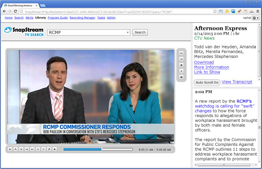Click the browser reload icon
This screenshot has height=169, width=262.
point(16,12)
